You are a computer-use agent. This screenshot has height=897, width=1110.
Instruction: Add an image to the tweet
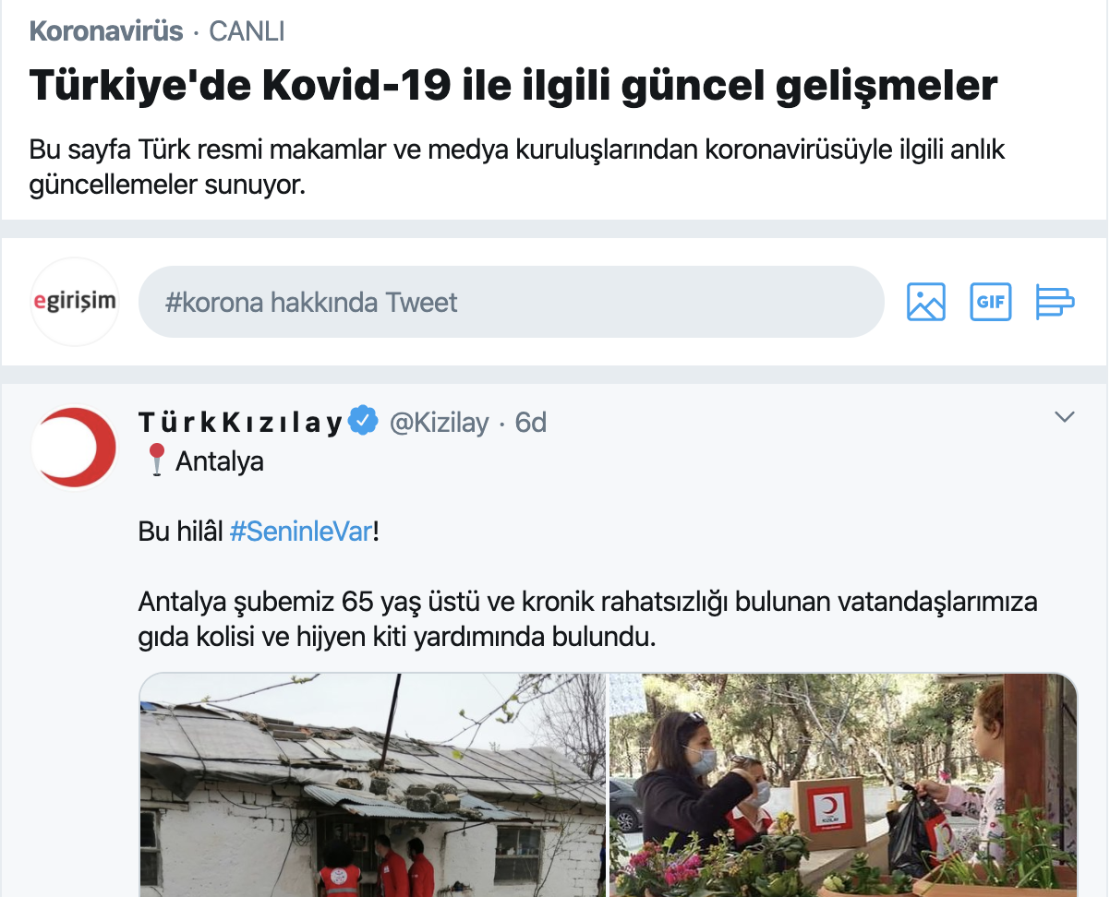926,302
